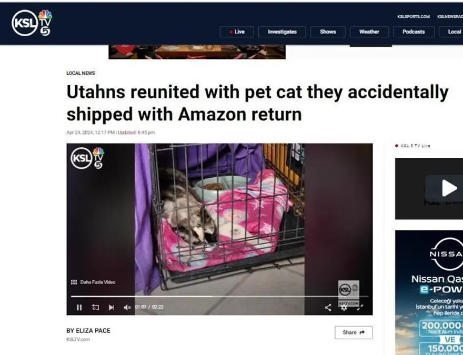Click the video progress bar
The width and height of the screenshot is (463, 355).
pos(220,296)
